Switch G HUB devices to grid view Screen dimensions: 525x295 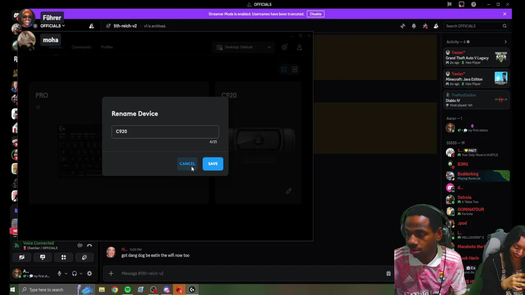coord(283,70)
